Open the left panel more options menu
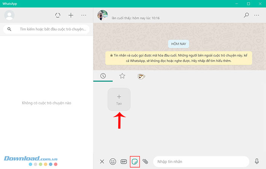This screenshot has width=266, height=169. pyautogui.click(x=84, y=15)
